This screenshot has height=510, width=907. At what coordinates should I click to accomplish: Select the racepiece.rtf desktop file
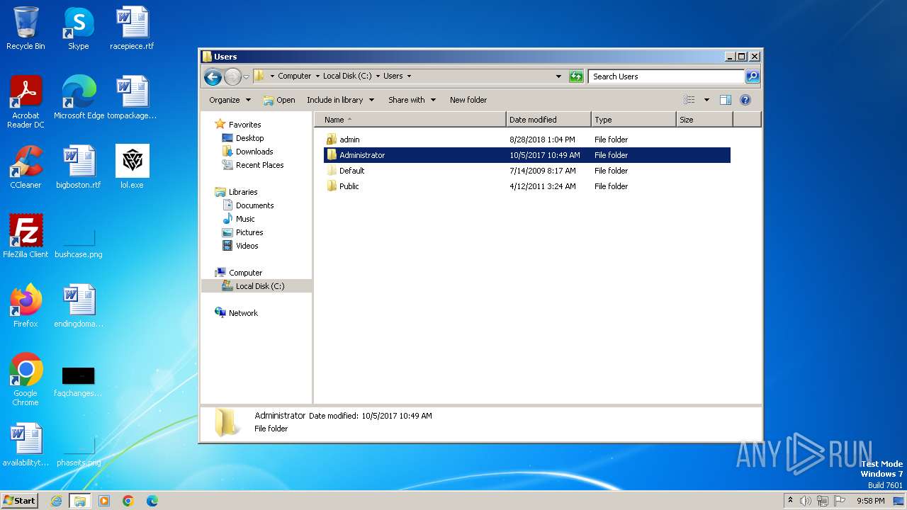pyautogui.click(x=132, y=28)
